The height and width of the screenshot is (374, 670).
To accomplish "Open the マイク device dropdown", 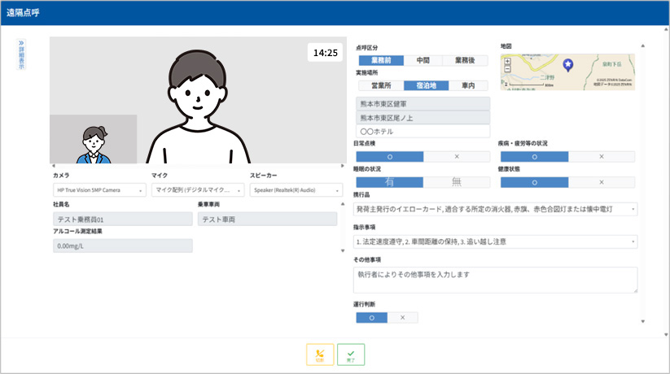I will point(198,190).
